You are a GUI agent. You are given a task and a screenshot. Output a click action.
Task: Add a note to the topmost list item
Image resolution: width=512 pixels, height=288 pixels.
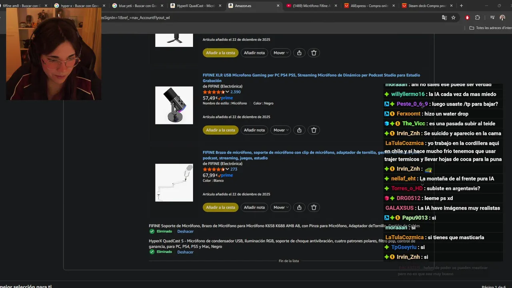pyautogui.click(x=254, y=53)
